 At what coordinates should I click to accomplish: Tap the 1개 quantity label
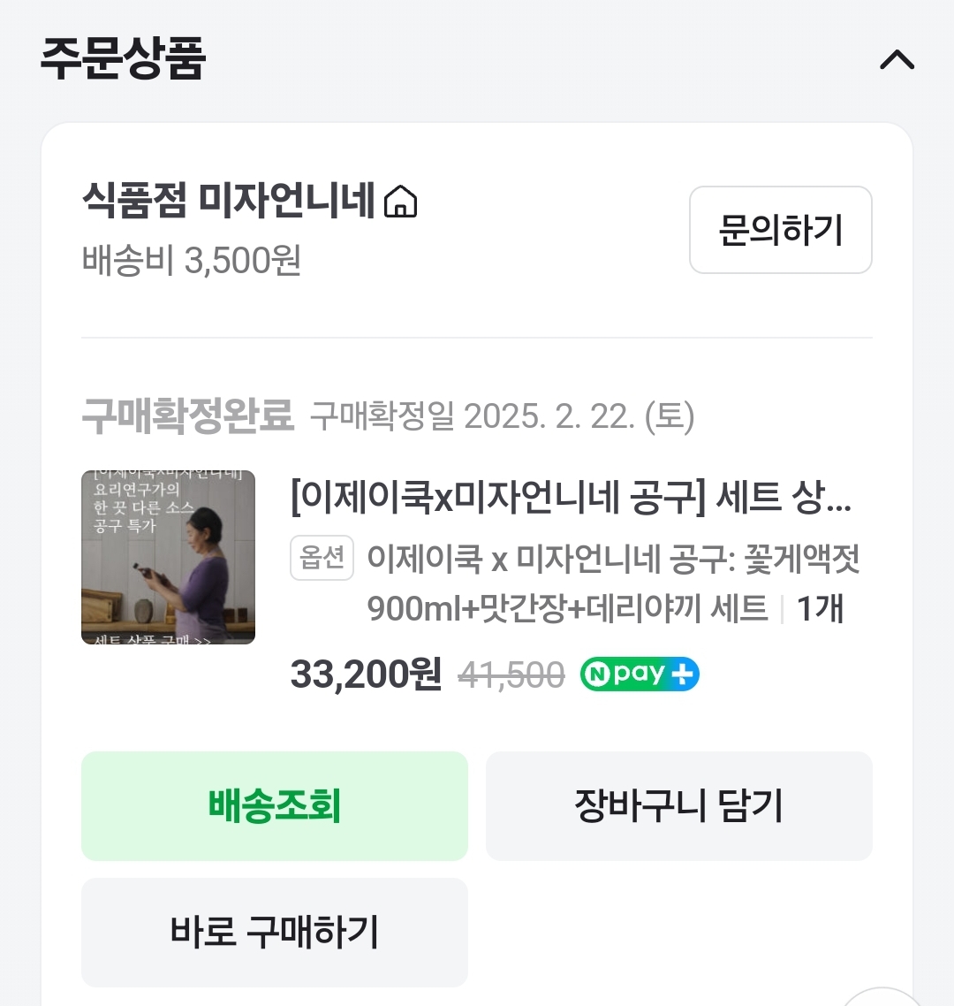point(821,608)
